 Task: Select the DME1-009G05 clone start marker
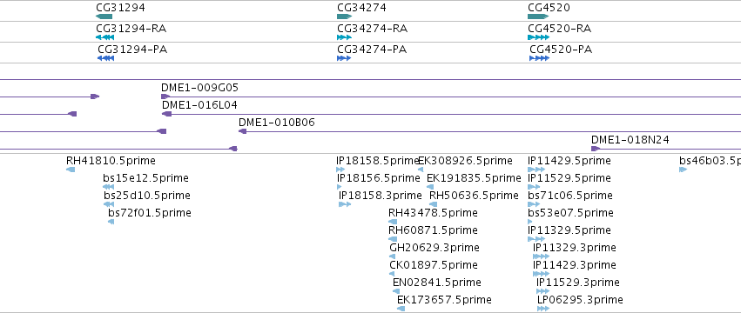pos(165,97)
